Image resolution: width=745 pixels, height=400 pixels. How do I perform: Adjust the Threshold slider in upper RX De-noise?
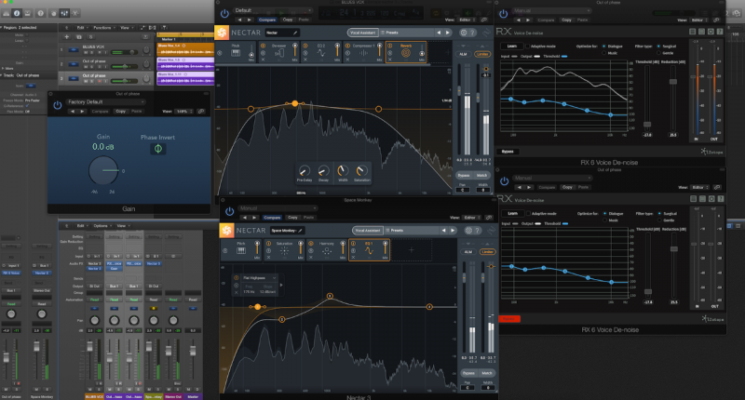pos(646,125)
